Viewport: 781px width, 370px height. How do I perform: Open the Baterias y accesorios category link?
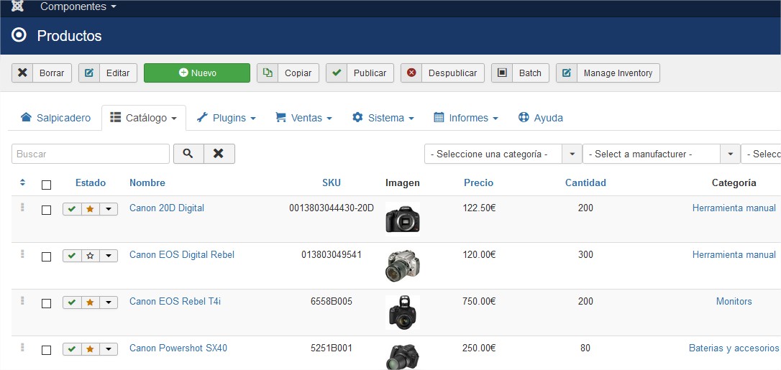734,348
